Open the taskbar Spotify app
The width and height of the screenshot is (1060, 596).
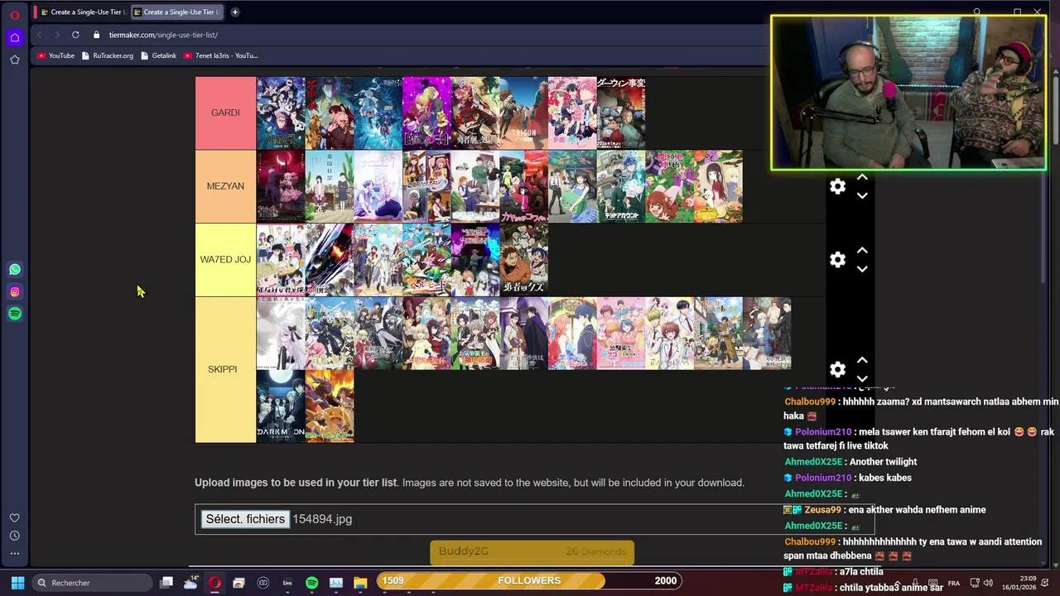coord(311,582)
